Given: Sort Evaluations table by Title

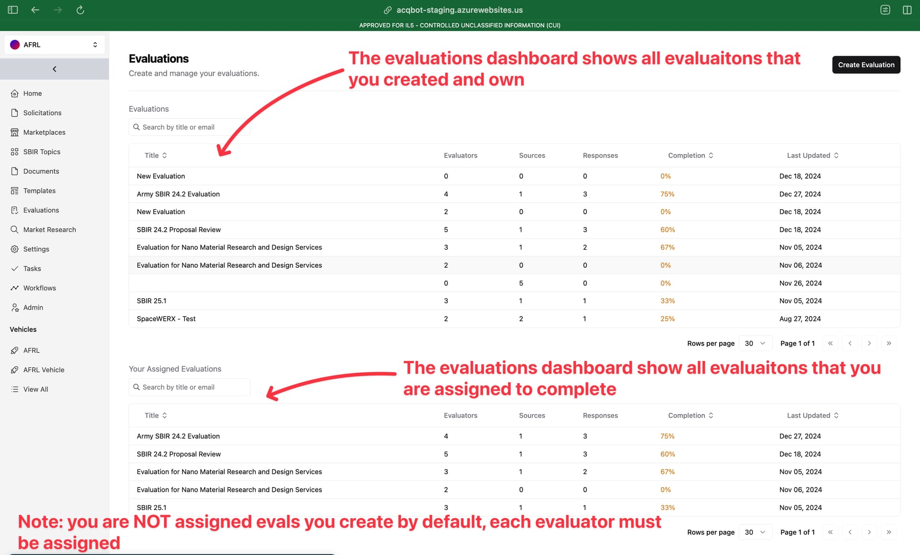Looking at the screenshot, I should point(156,155).
